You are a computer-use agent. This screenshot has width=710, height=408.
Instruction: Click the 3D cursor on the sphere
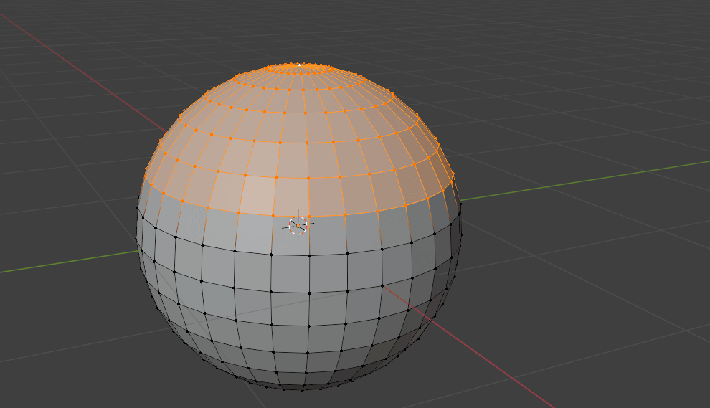(x=298, y=225)
